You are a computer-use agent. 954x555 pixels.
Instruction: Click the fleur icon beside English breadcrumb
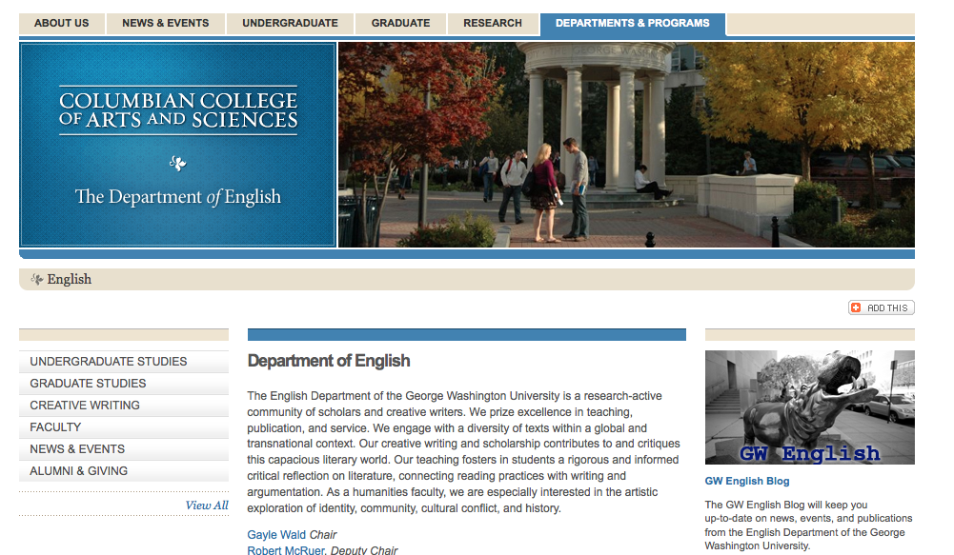point(37,279)
